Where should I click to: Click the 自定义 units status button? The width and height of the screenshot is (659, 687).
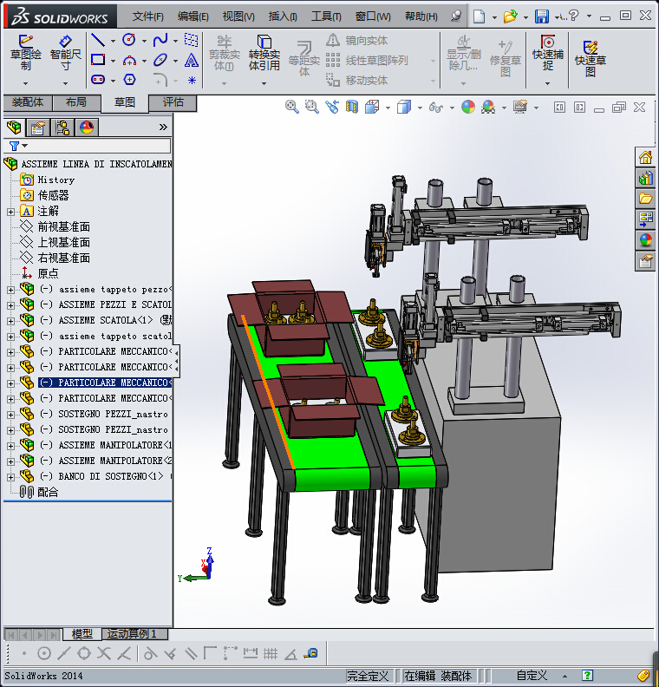point(532,676)
